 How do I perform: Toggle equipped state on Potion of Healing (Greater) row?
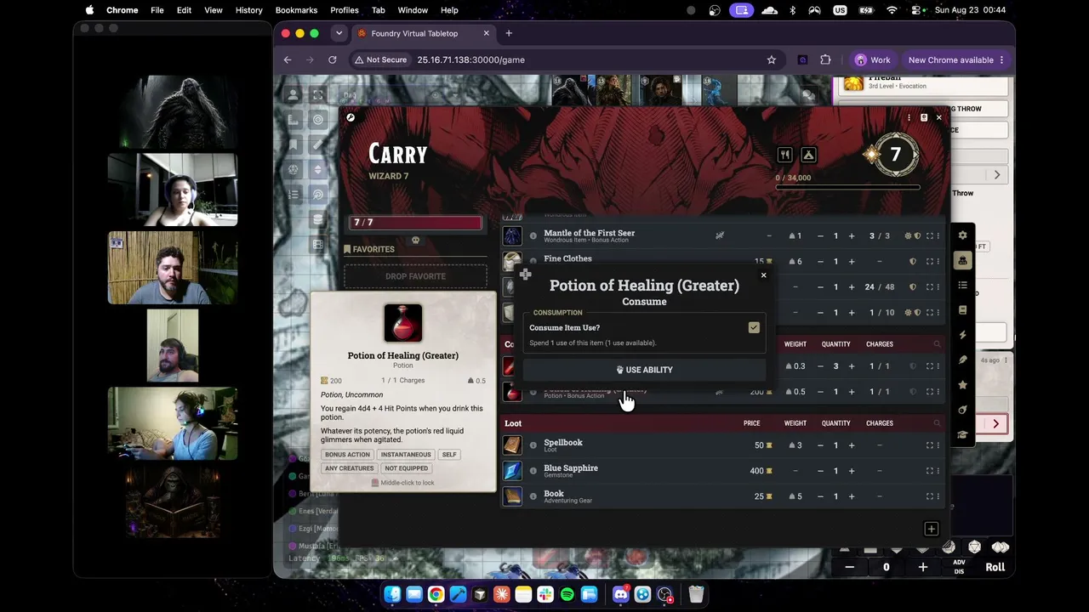click(x=913, y=392)
